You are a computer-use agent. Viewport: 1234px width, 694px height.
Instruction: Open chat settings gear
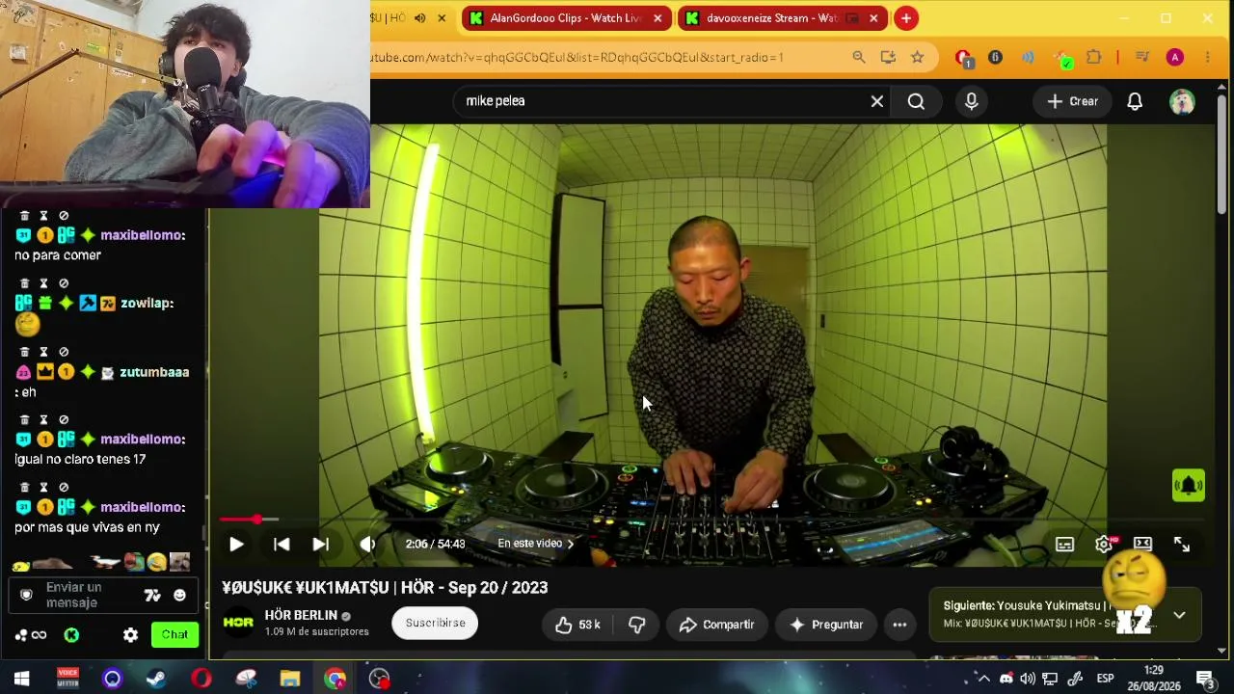(x=131, y=635)
